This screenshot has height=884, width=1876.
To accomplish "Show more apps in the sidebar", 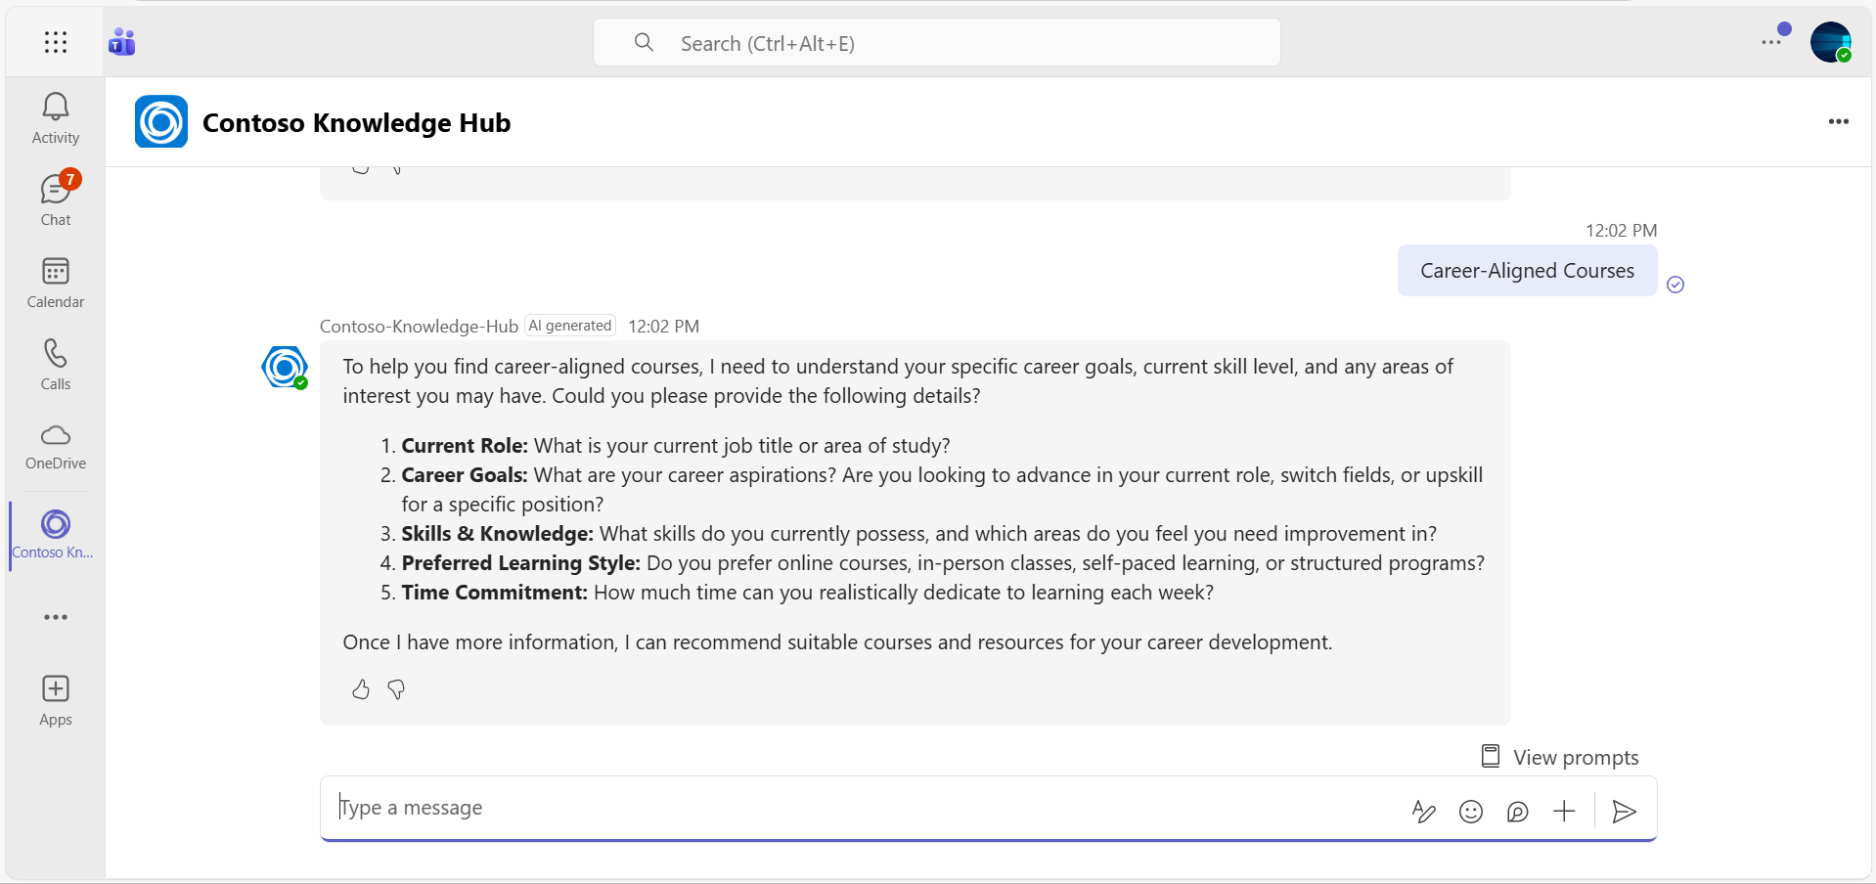I will click(56, 617).
